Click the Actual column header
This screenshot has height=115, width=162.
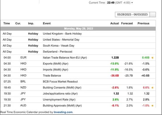(x=115, y=24)
